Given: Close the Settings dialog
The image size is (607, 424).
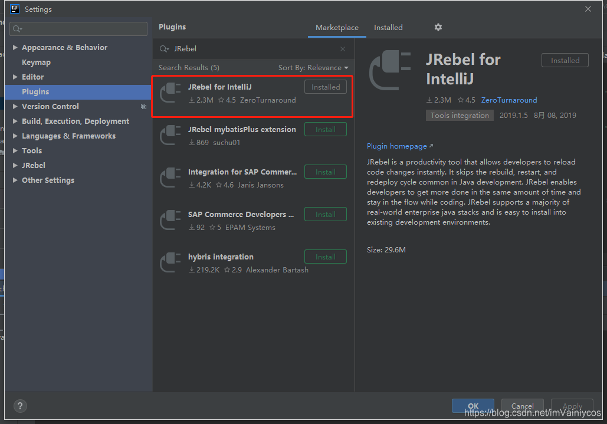Looking at the screenshot, I should coord(588,9).
